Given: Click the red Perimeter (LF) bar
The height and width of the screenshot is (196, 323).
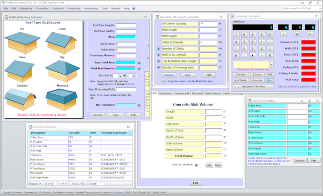Looking at the screenshot, I should [308, 42].
